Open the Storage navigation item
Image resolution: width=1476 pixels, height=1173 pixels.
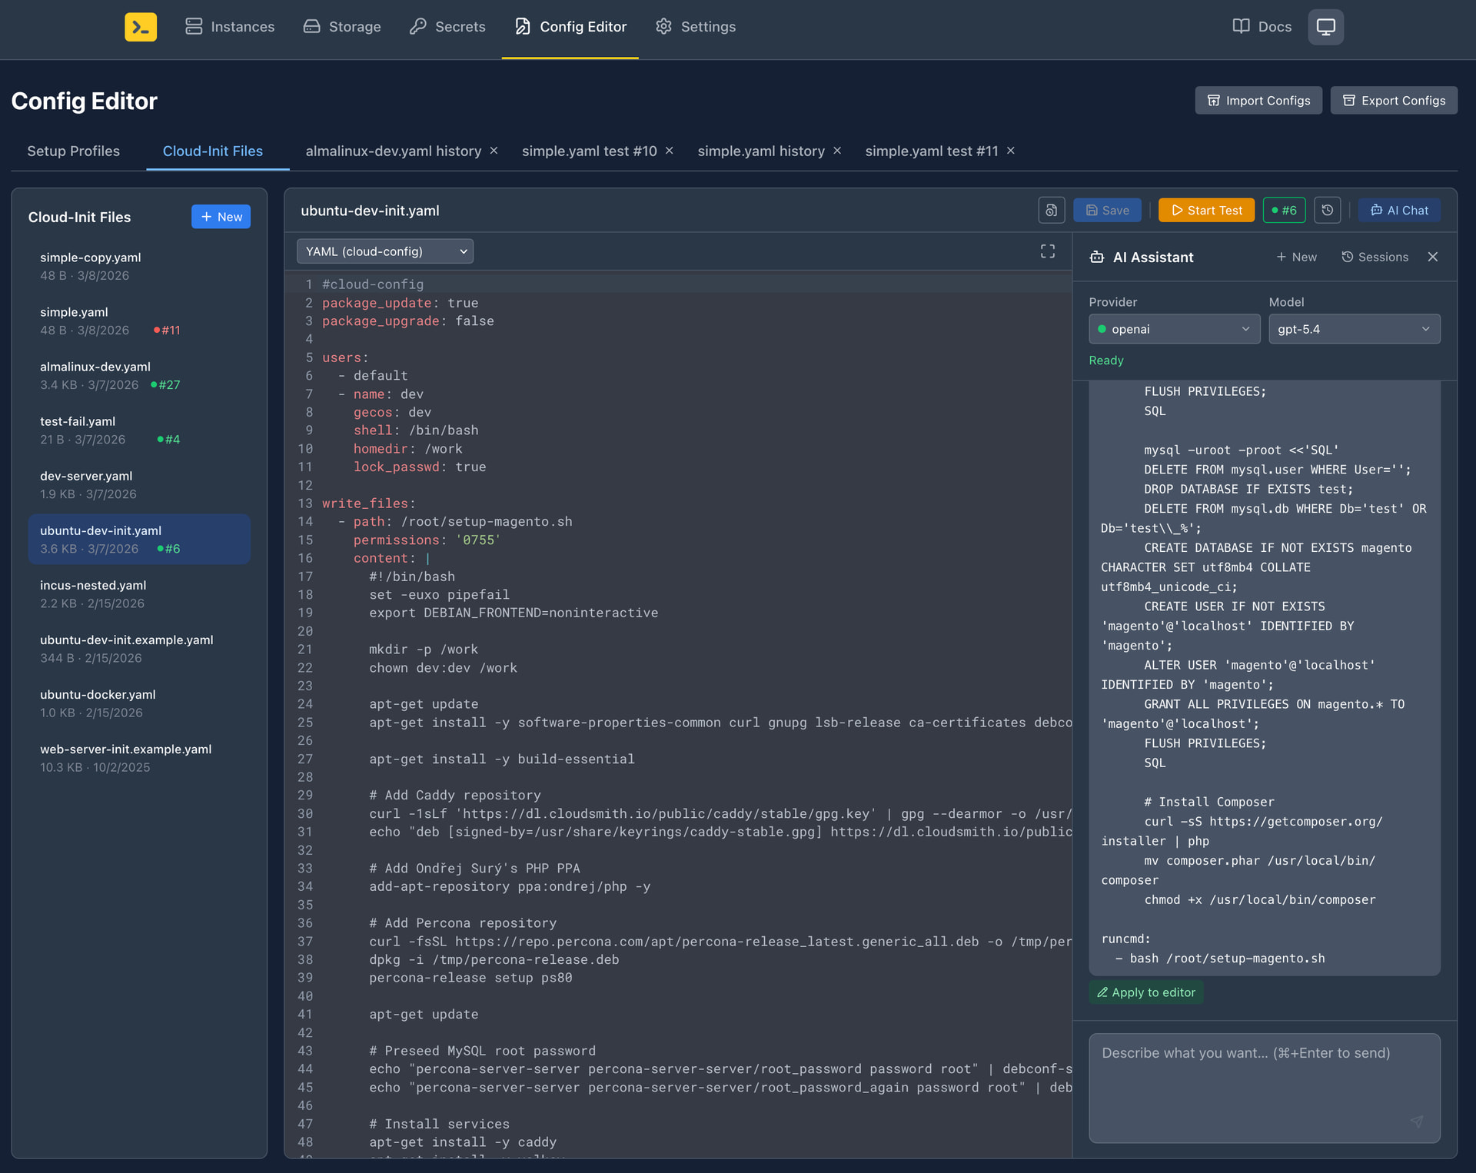pos(342,27)
